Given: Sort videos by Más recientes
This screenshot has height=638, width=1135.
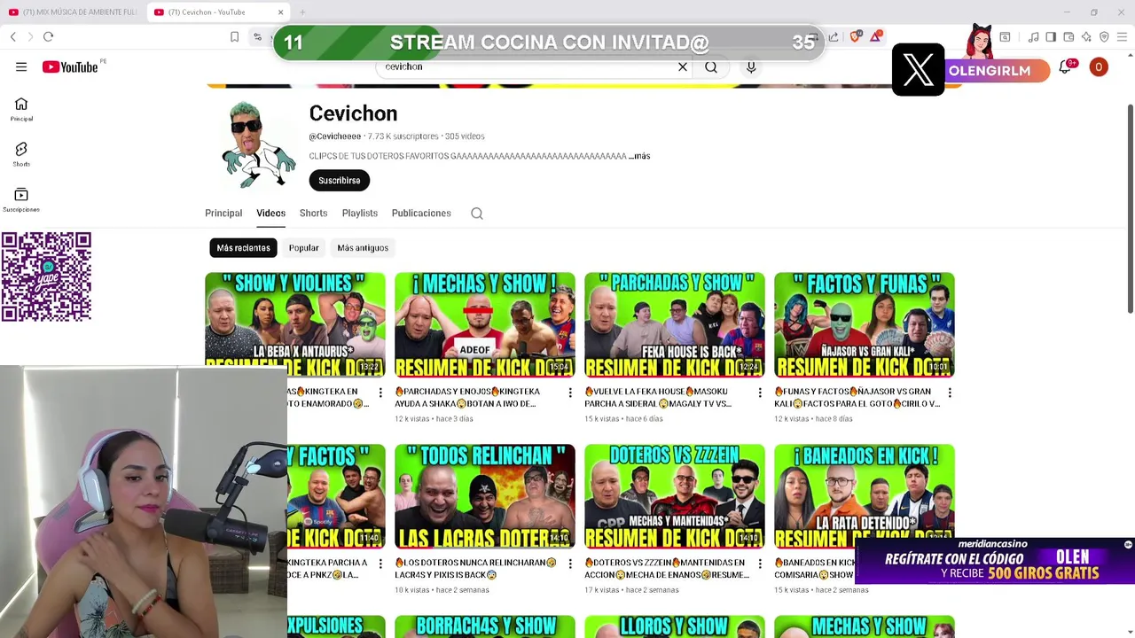Looking at the screenshot, I should click(243, 248).
